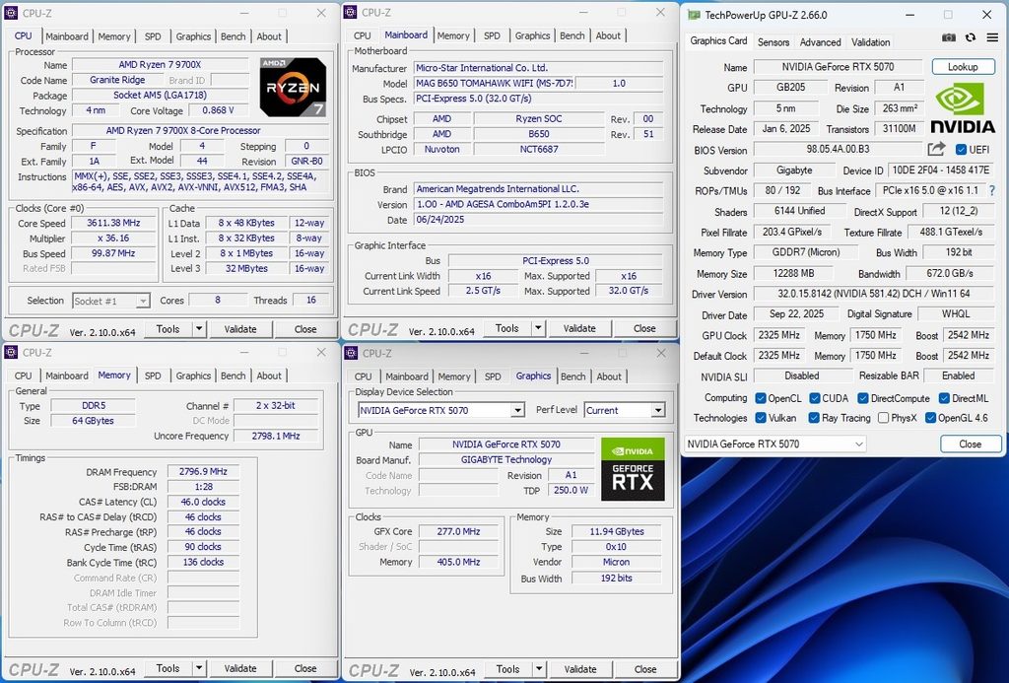Click the CPU-Z title icon of CPU window

tap(11, 13)
